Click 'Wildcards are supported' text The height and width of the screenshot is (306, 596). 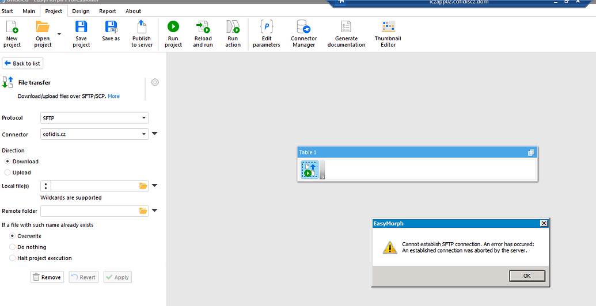coord(71,197)
